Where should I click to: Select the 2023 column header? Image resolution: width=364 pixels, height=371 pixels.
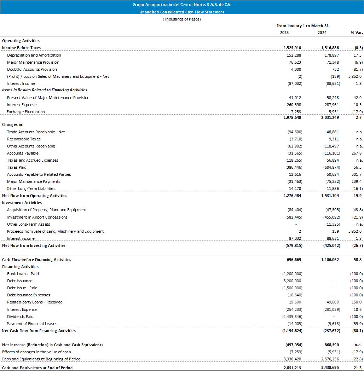(x=284, y=33)
